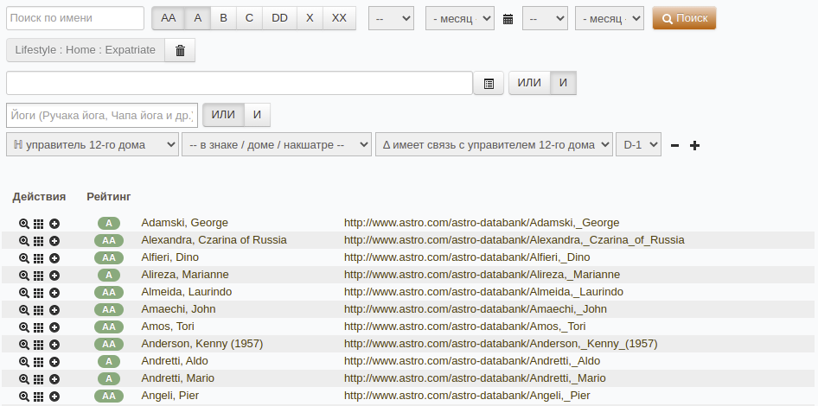The width and height of the screenshot is (818, 406).
Task: Click AA rating badge for Angeli, Pier
Action: 108,396
